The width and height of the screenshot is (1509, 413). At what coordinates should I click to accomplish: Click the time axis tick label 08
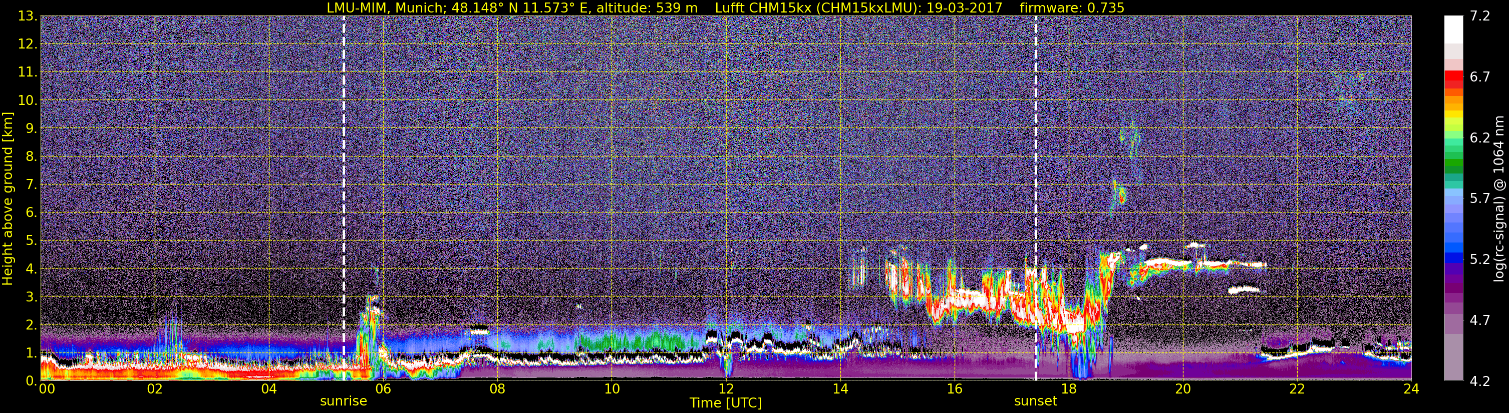[497, 389]
